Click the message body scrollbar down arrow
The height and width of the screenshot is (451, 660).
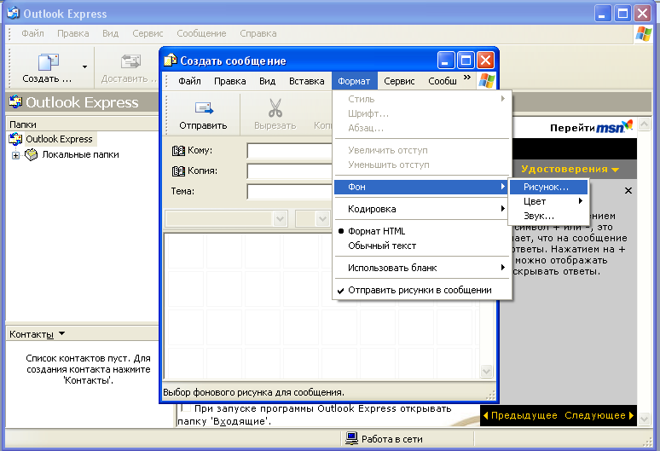coord(486,371)
